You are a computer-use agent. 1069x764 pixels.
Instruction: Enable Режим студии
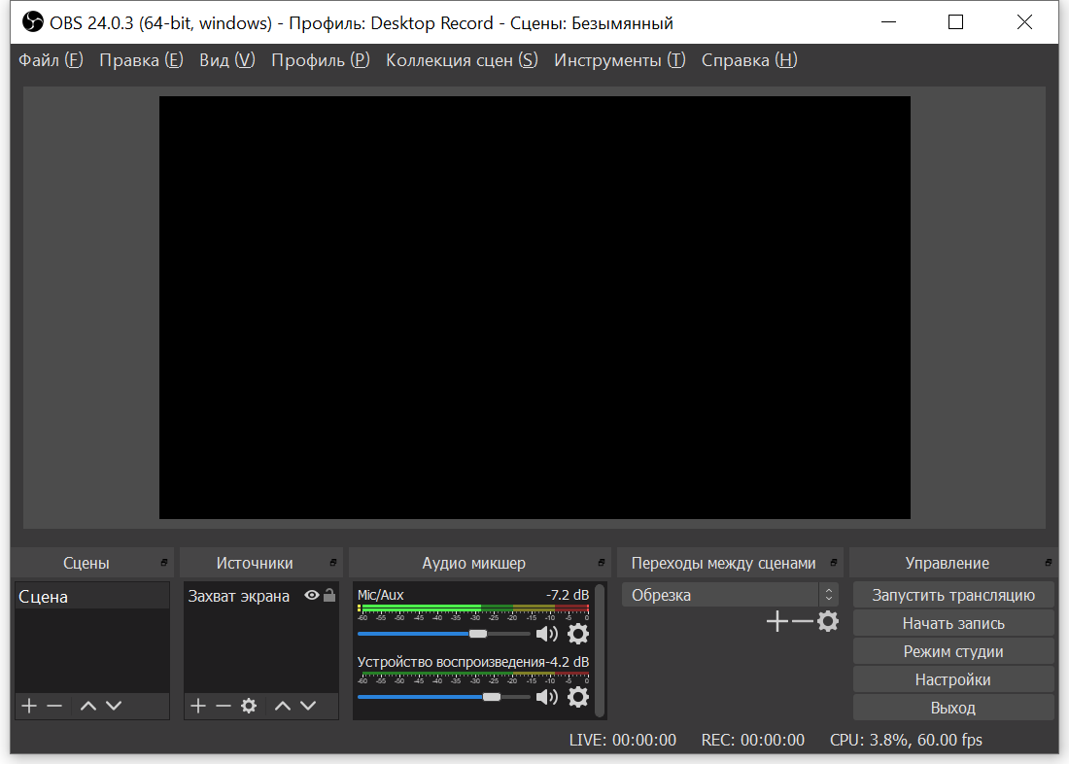pyautogui.click(x=953, y=651)
